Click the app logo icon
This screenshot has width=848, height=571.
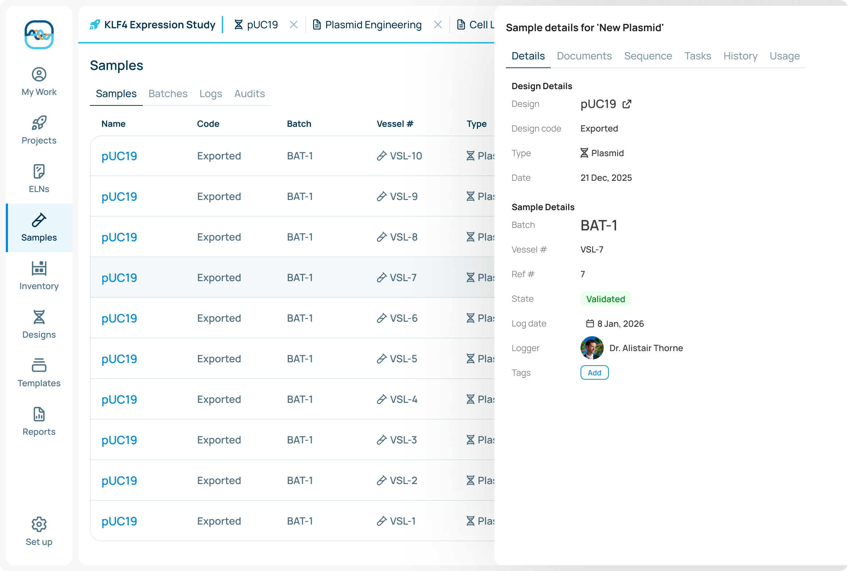pos(39,34)
